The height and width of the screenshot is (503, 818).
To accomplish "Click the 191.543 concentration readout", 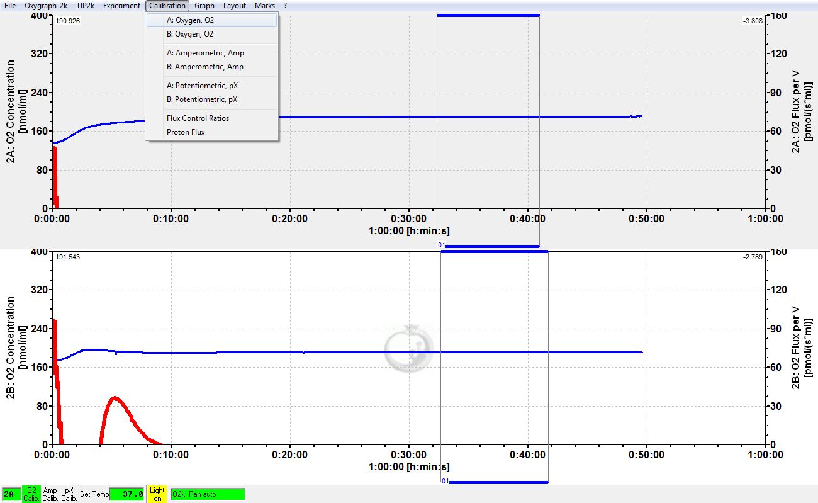I will tap(68, 257).
